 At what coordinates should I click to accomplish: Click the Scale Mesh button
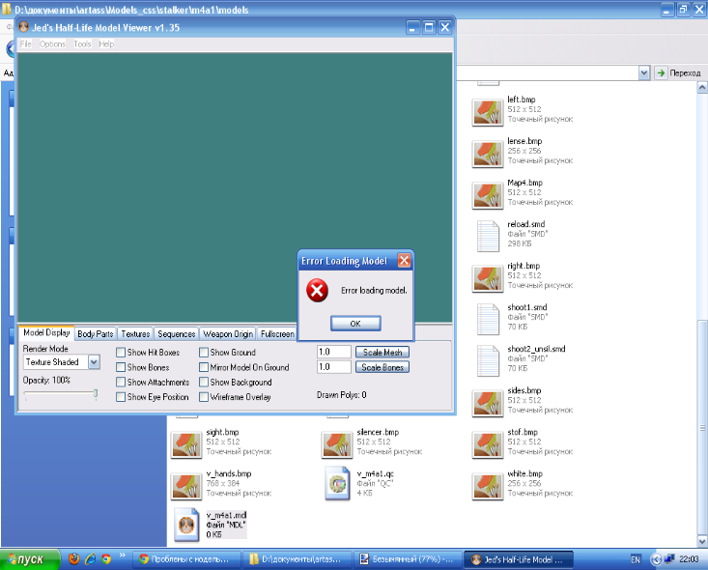[382, 353]
